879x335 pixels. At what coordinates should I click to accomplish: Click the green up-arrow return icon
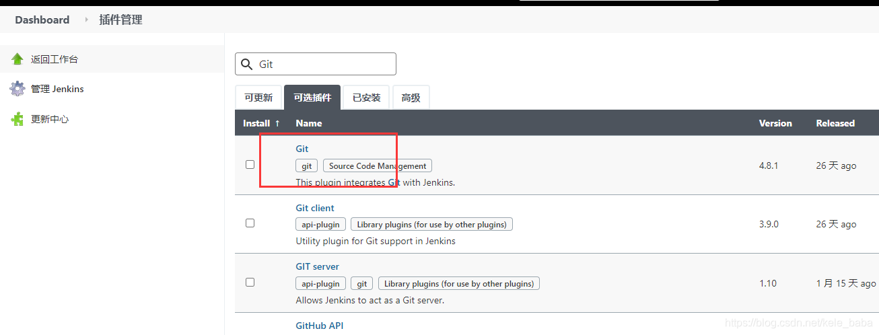click(x=17, y=59)
